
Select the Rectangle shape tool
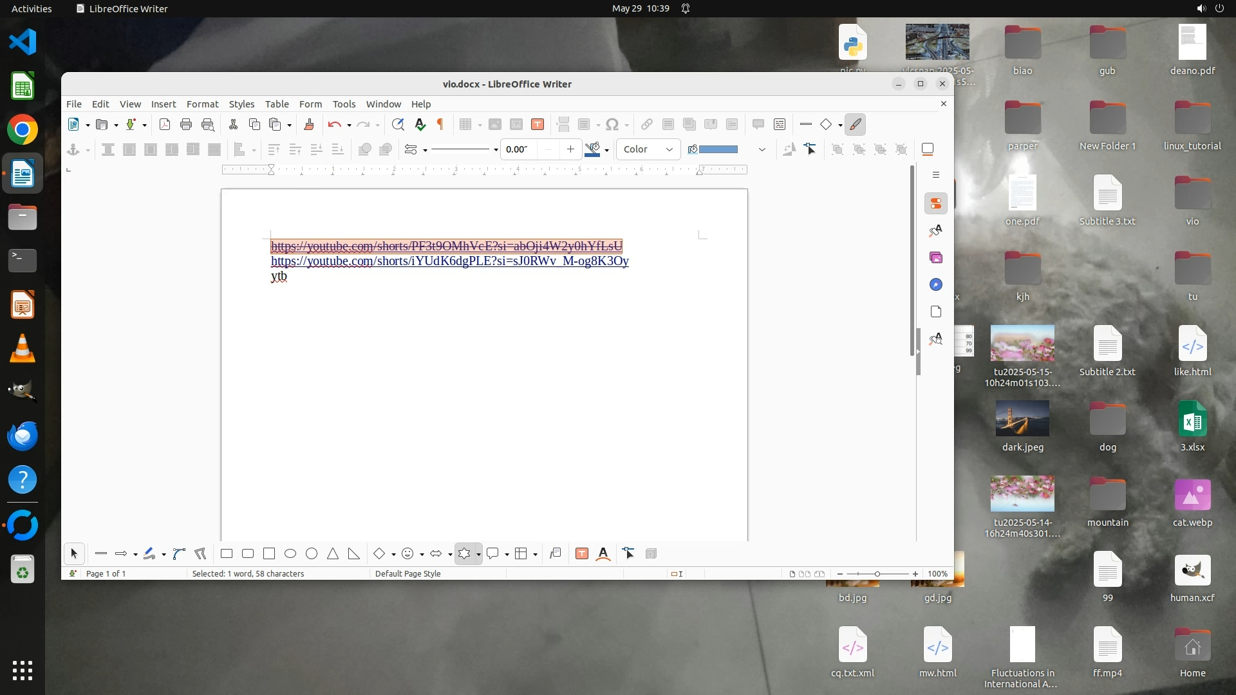(227, 553)
